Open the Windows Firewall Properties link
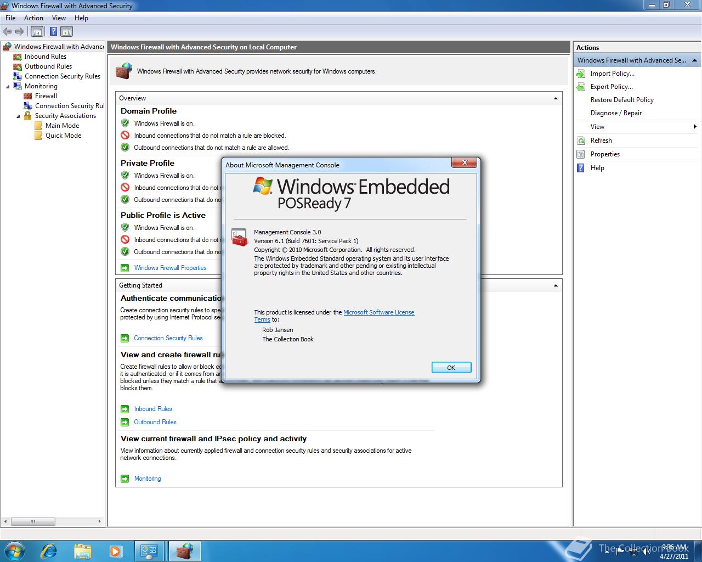The width and height of the screenshot is (702, 562). (x=170, y=268)
